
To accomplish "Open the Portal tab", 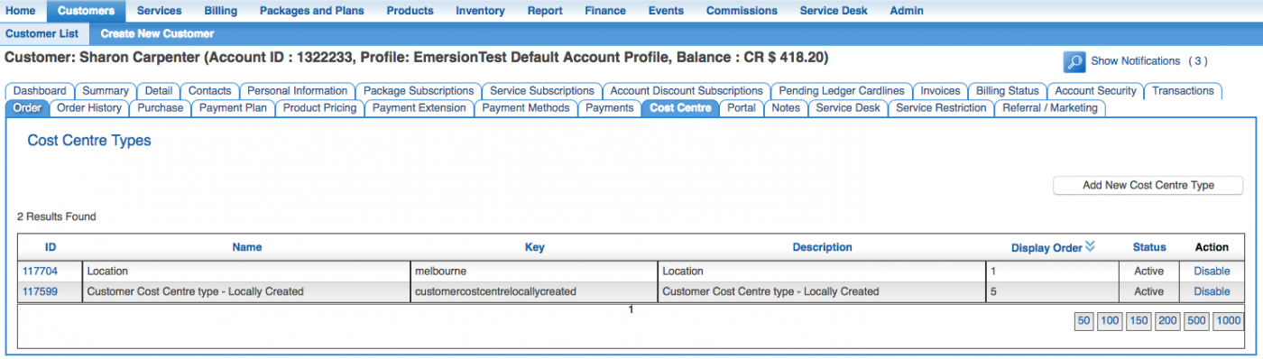I will tap(742, 108).
